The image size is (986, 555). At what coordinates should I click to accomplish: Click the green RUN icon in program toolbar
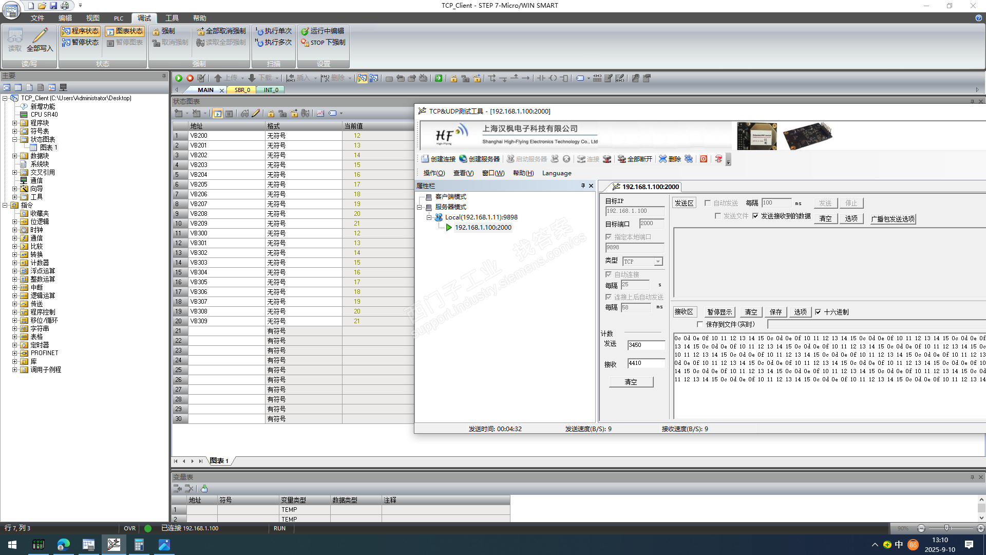click(x=179, y=78)
